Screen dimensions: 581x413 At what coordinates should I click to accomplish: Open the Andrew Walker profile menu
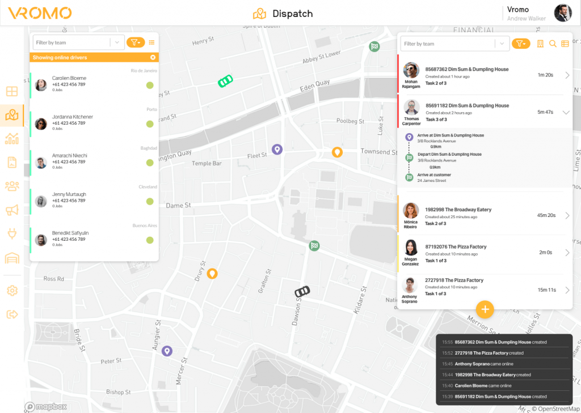point(562,13)
